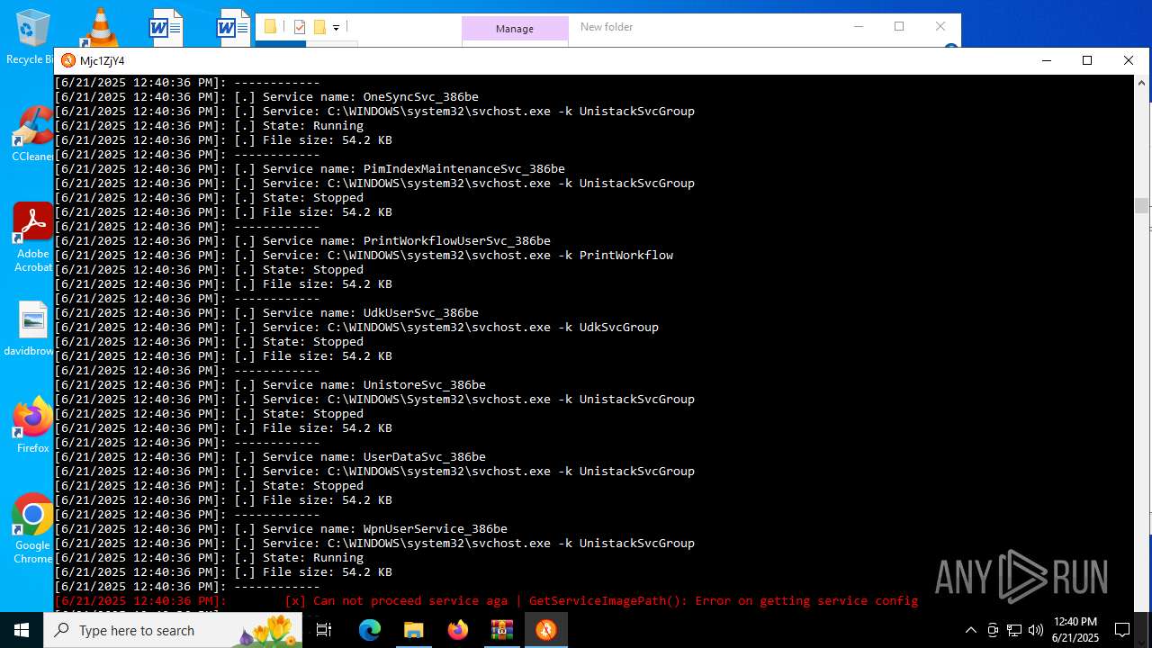Click 'File size: 54.2 KB' under UnistoreSvc_386be
The height and width of the screenshot is (648, 1152).
pyautogui.click(x=328, y=427)
